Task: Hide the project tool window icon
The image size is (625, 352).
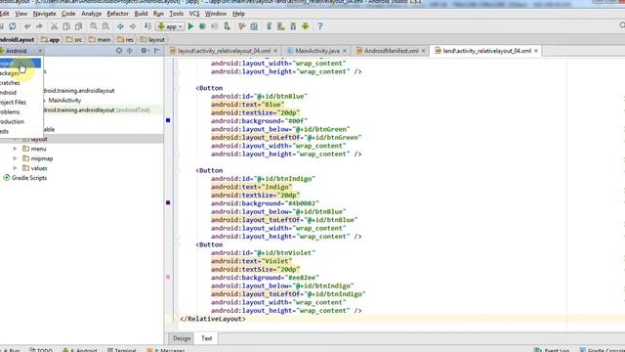Action: (x=157, y=51)
